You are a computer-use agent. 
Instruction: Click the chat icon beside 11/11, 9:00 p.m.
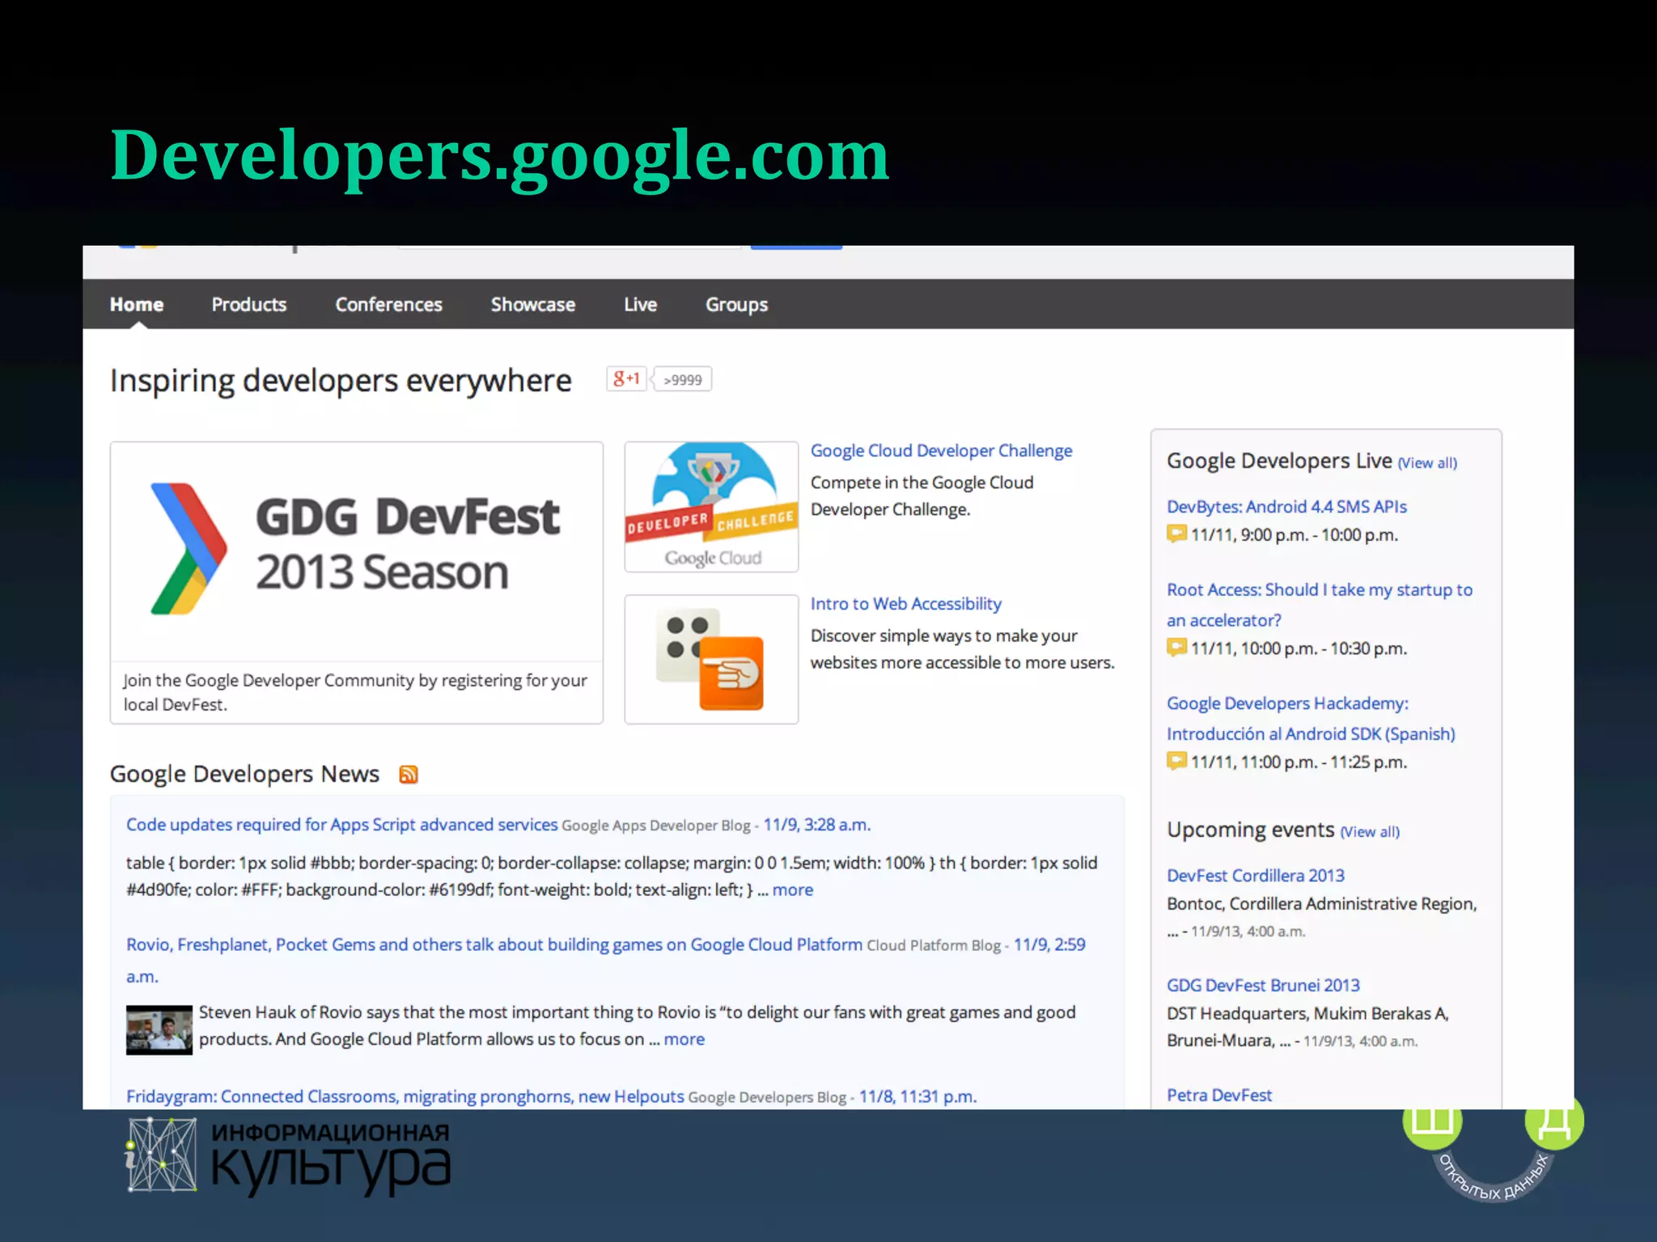point(1176,534)
